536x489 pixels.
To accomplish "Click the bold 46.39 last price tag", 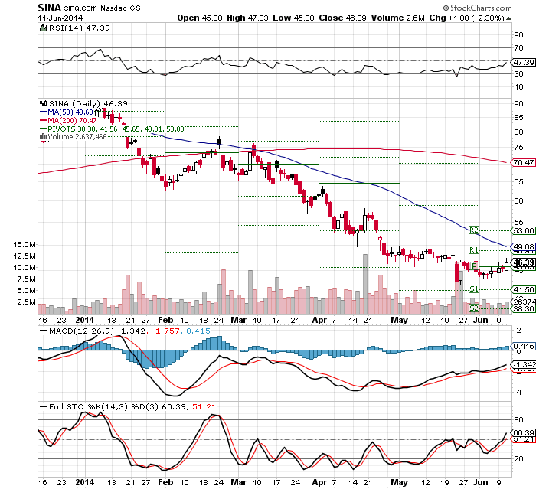I will coord(523,262).
